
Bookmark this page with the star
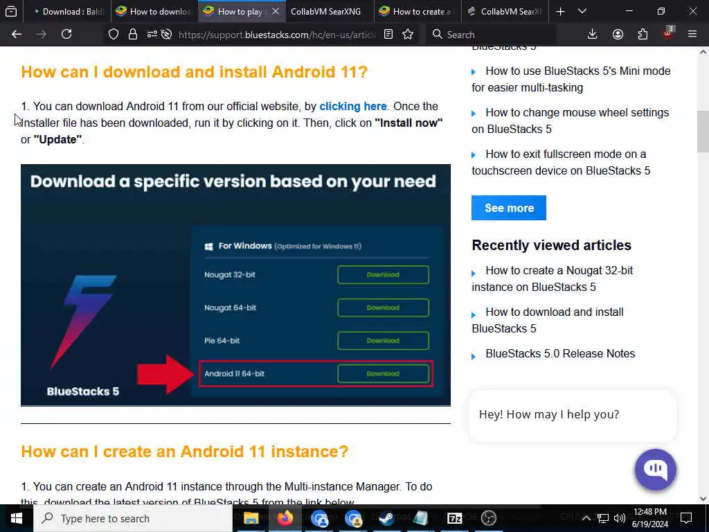[408, 35]
